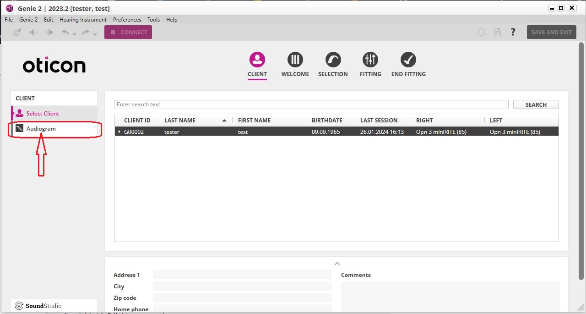The height and width of the screenshot is (314, 586).
Task: Click last session cell 26.01.2024 16:13
Action: coord(382,132)
